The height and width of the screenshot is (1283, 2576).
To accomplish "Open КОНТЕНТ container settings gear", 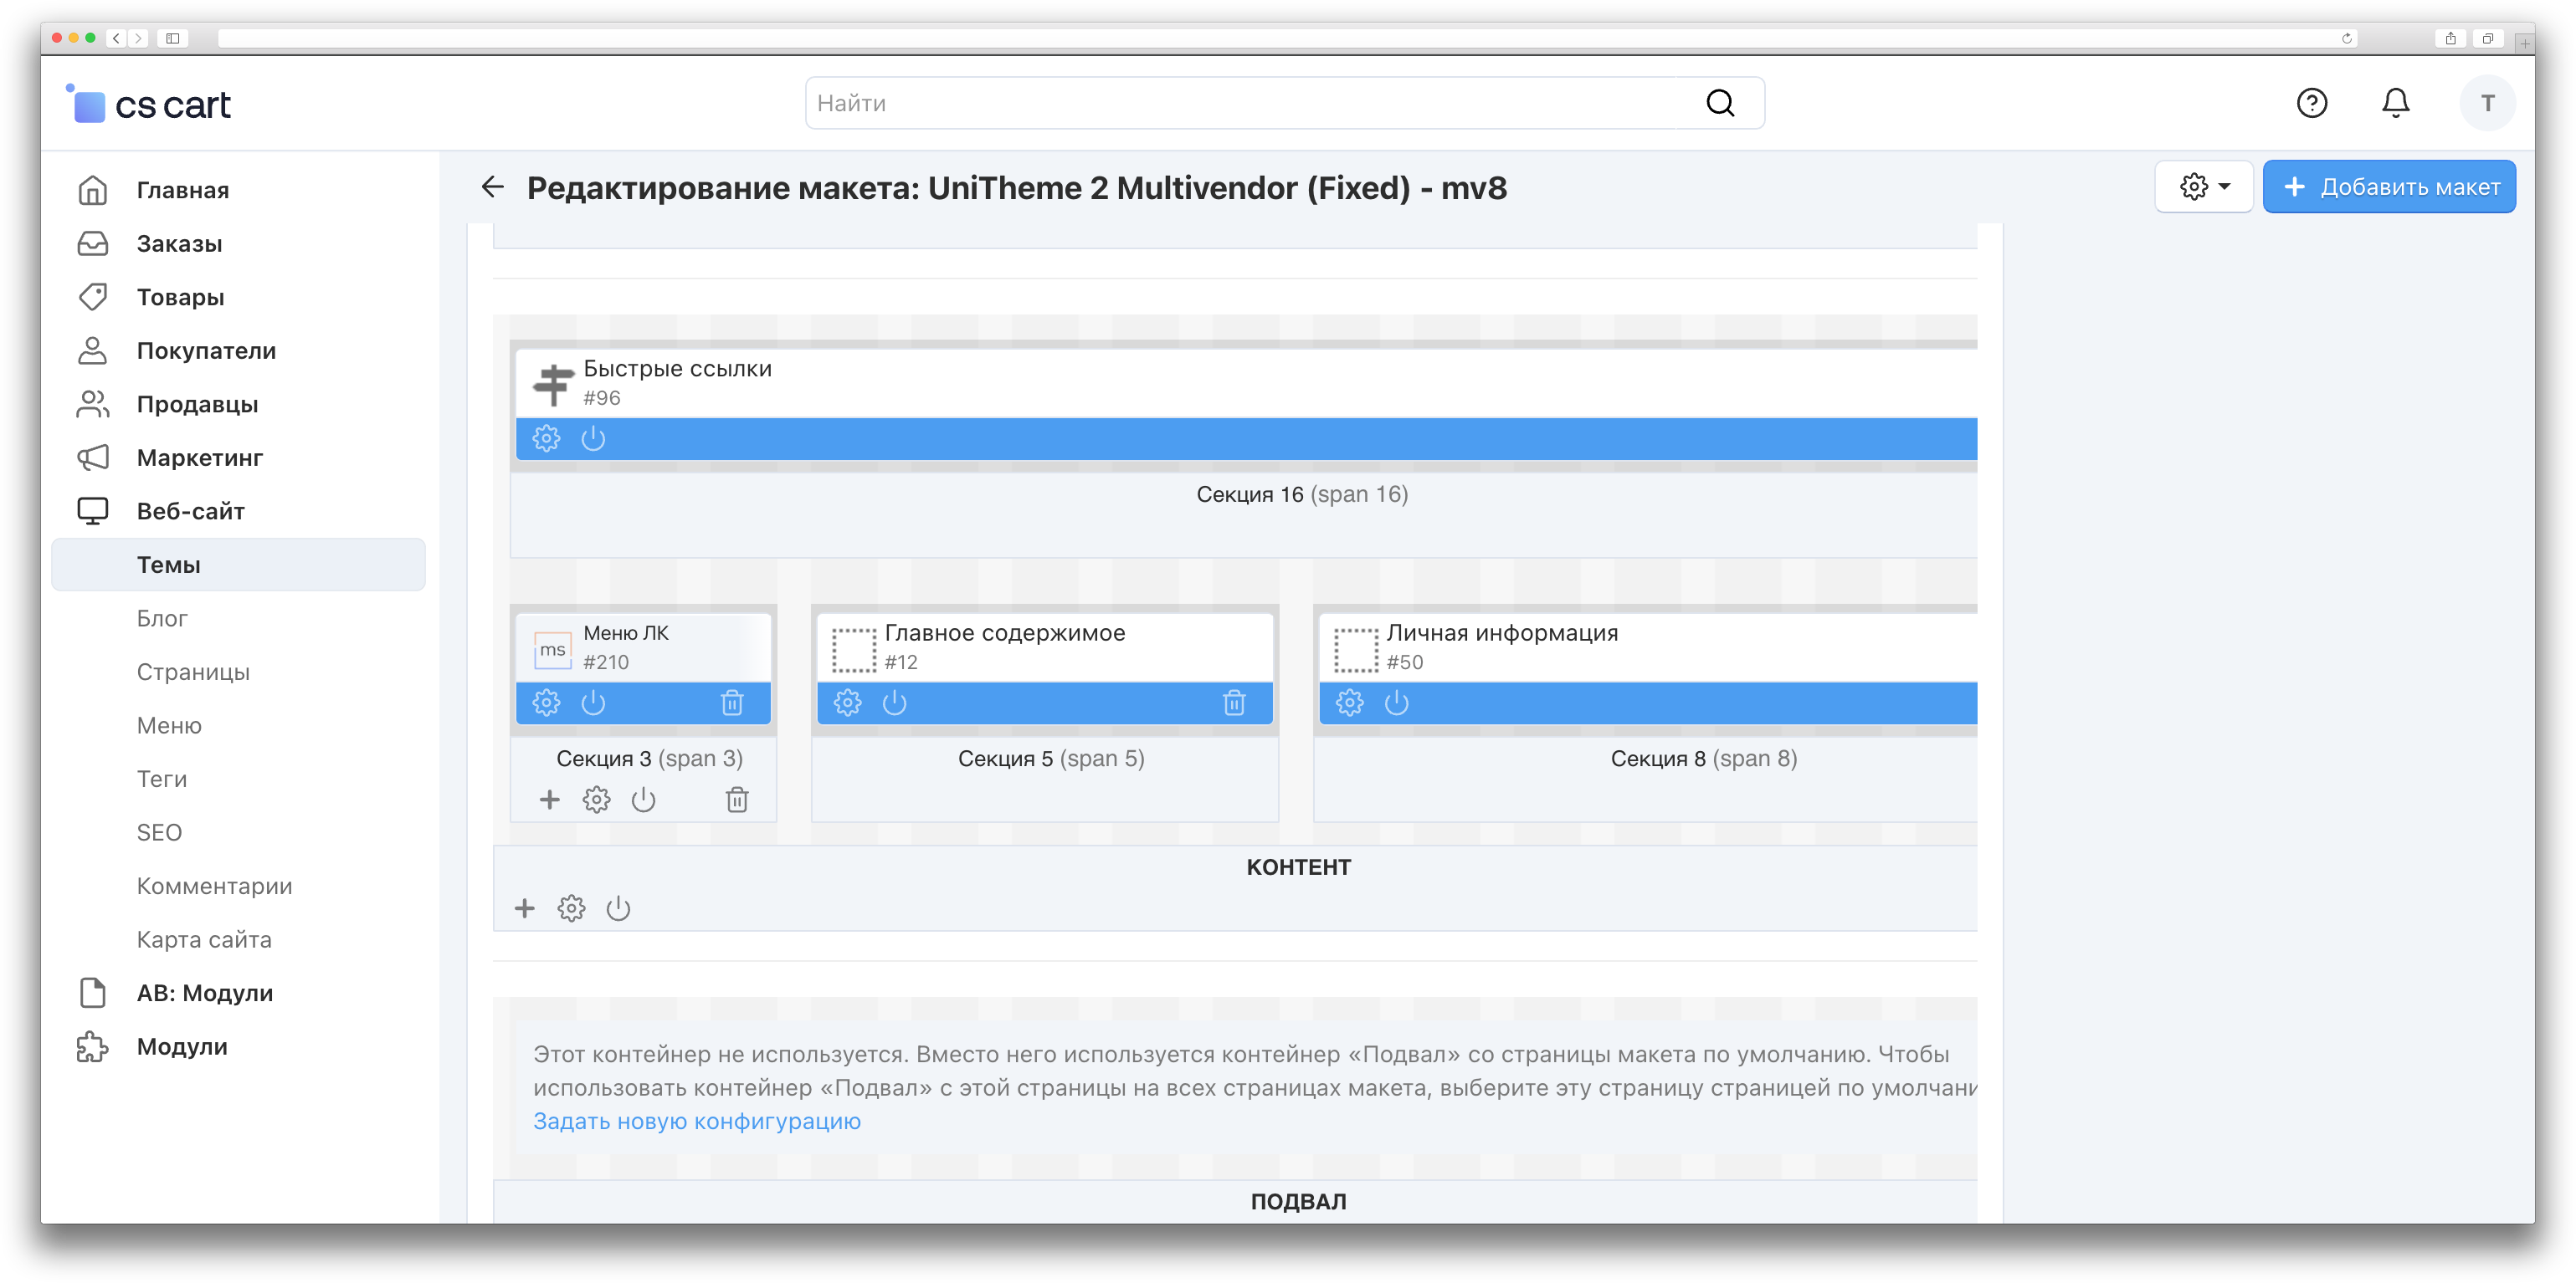I will coord(571,908).
